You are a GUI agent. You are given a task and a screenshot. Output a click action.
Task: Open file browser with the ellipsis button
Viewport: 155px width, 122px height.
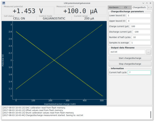tap(149, 52)
